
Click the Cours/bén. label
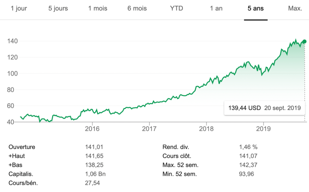pyautogui.click(x=23, y=183)
